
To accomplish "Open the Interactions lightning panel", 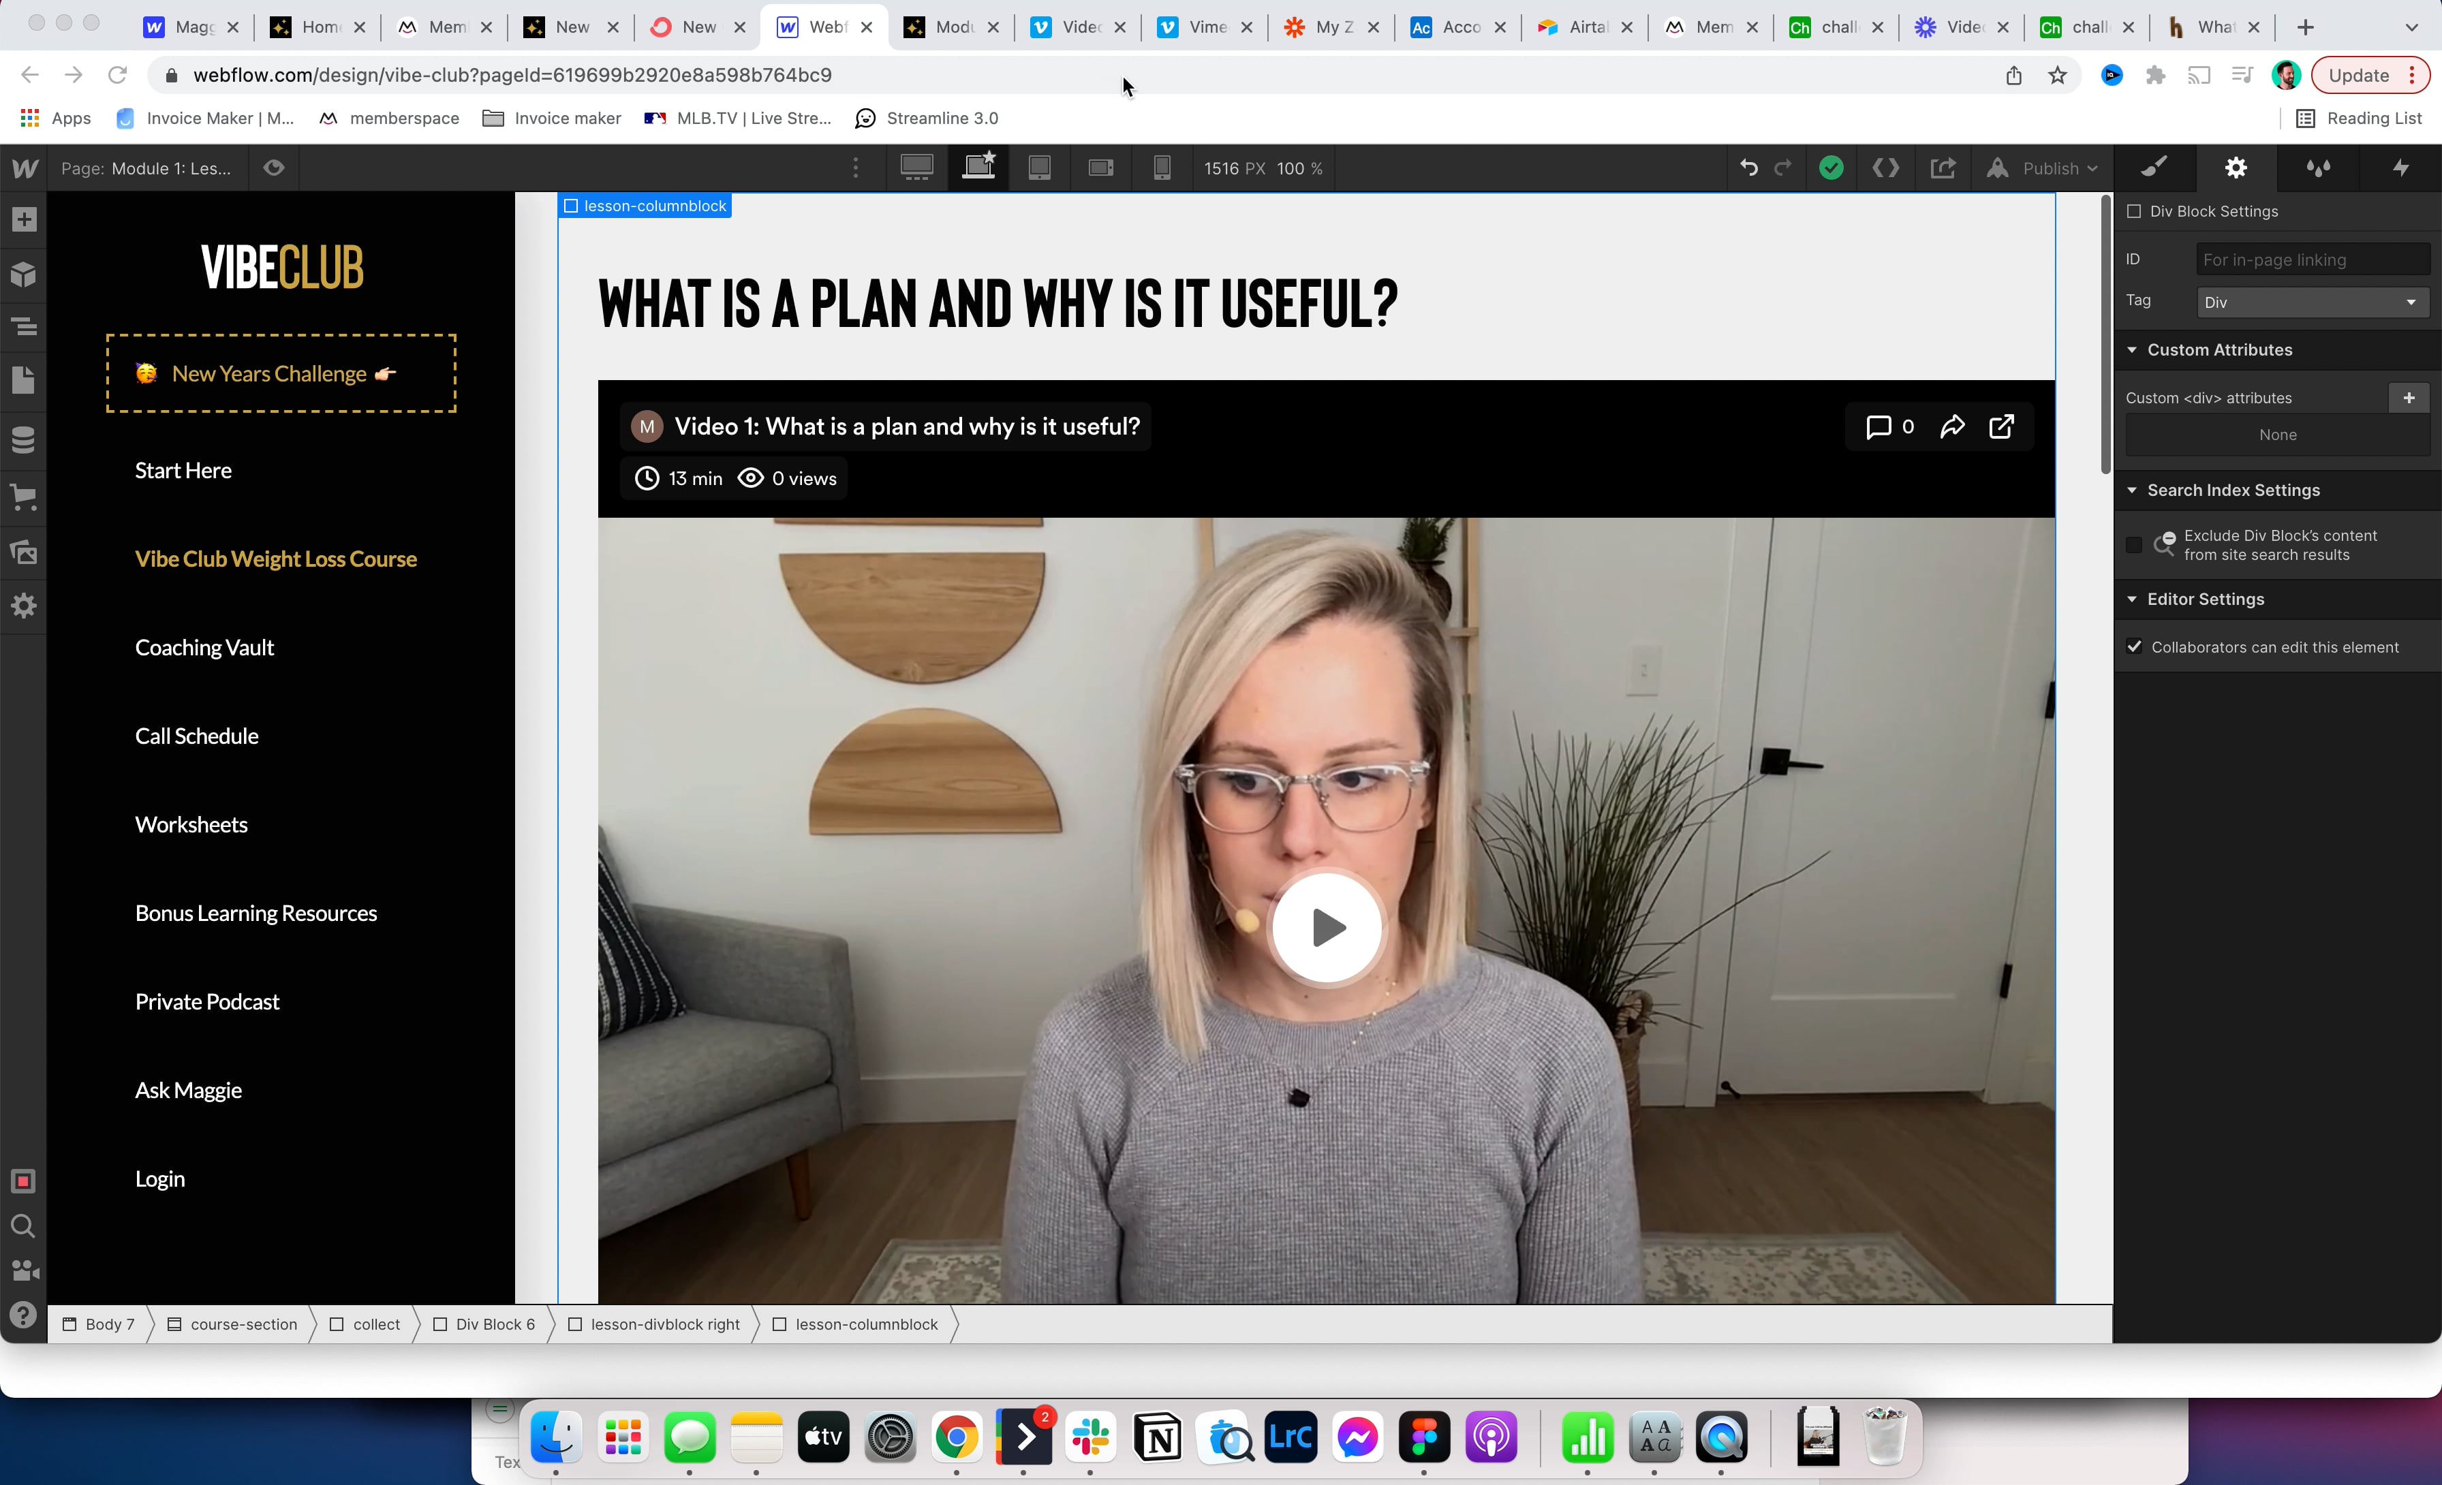I will [x=2399, y=168].
